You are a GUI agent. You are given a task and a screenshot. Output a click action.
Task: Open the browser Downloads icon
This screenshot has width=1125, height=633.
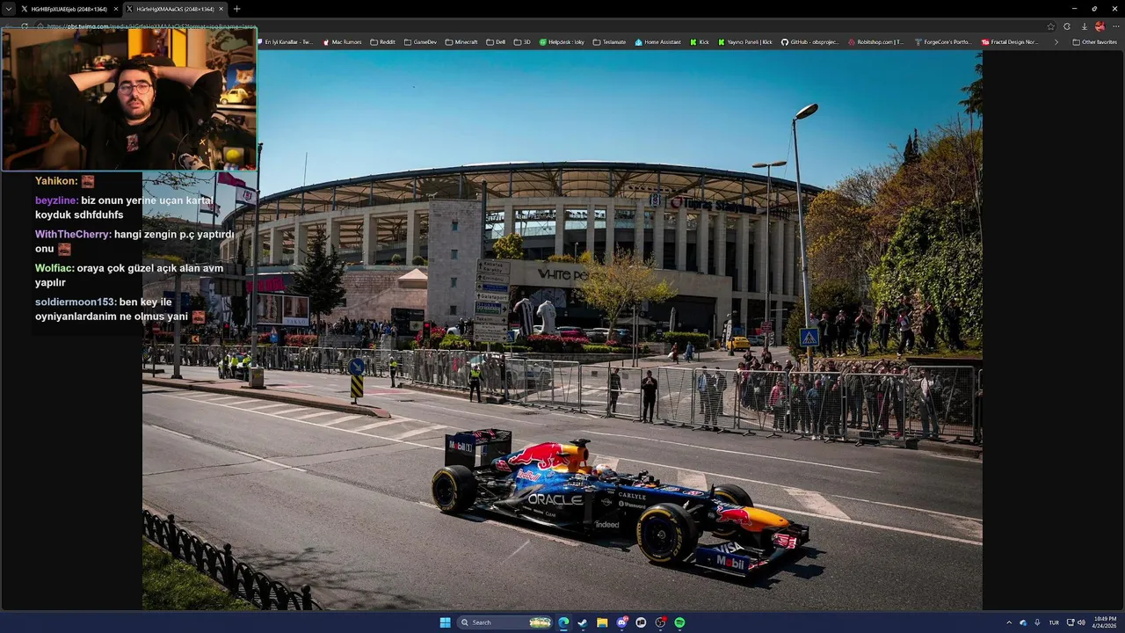1084,26
